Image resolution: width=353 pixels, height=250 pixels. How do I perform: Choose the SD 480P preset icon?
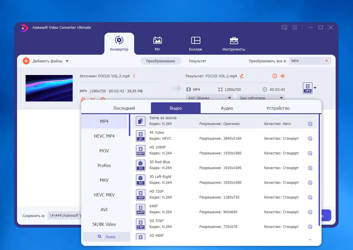141,237
